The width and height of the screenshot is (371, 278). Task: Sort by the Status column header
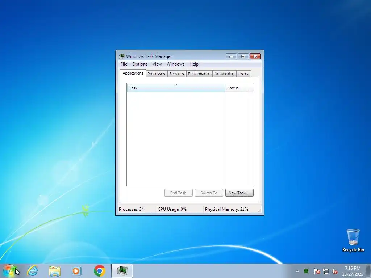[236, 88]
